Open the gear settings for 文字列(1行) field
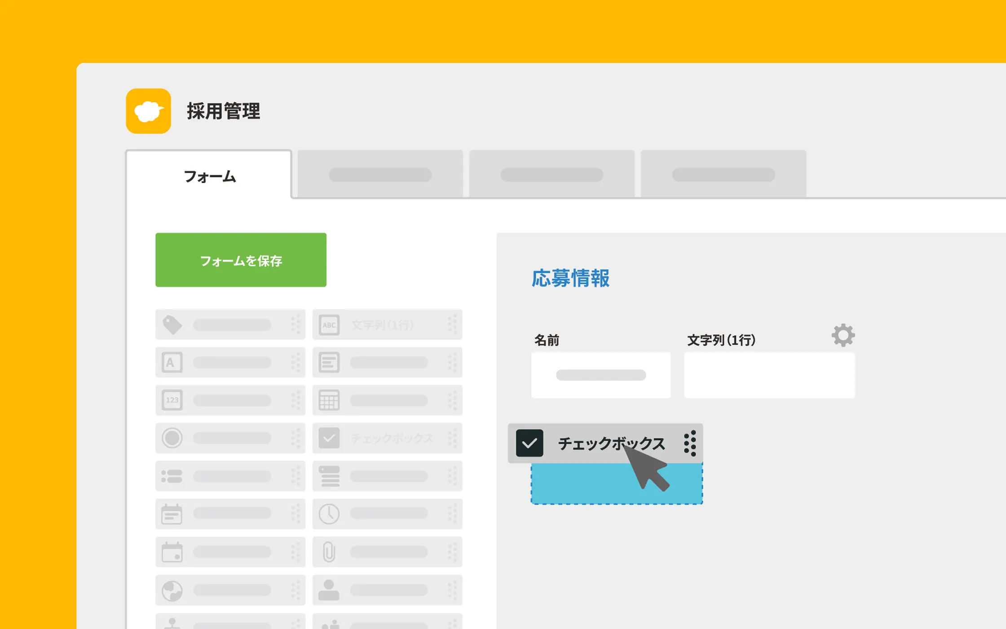 pyautogui.click(x=843, y=335)
